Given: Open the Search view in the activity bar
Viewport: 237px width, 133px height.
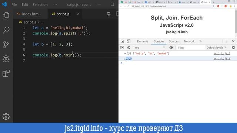Looking at the screenshot, I should (x=6, y=30).
